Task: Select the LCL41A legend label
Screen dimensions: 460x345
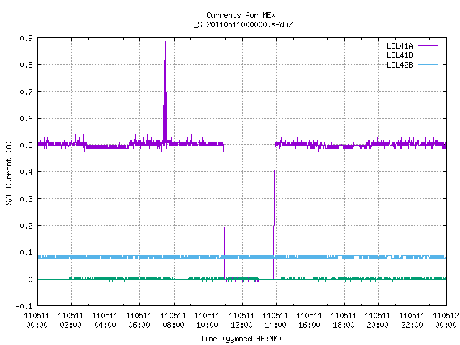Action: (400, 46)
